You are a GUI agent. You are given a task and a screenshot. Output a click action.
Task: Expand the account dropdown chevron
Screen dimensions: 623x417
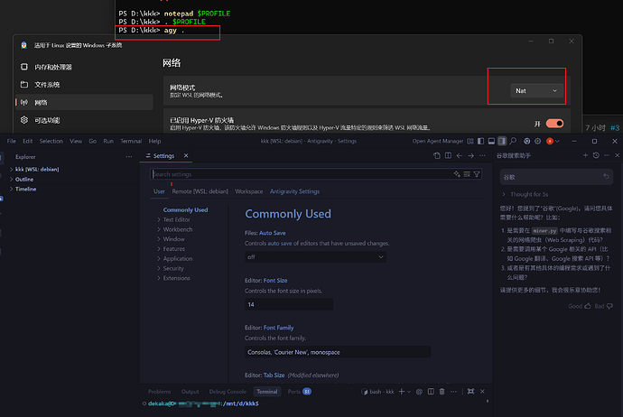557,141
